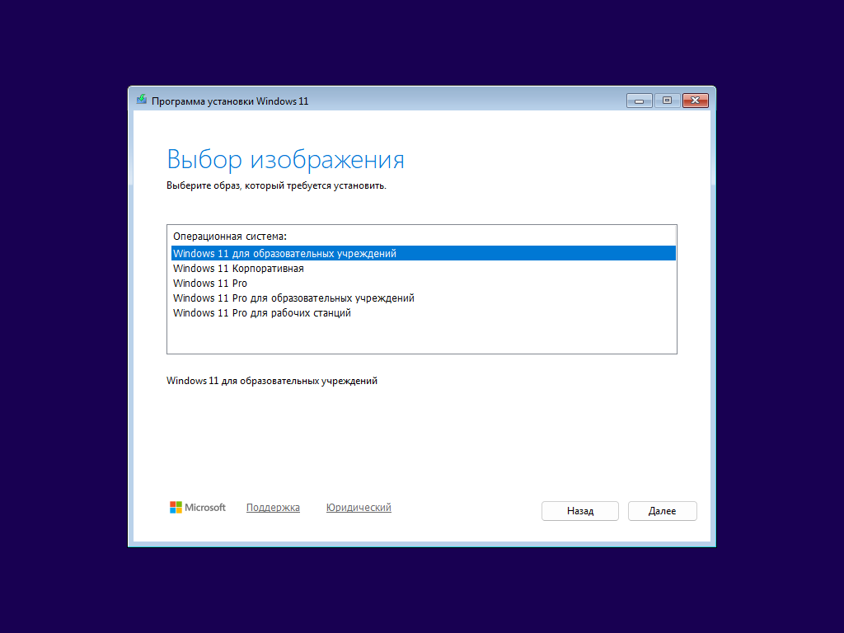Viewport: 844px width, 633px height.
Task: Click empty area of the OS list box
Action: pyautogui.click(x=423, y=337)
